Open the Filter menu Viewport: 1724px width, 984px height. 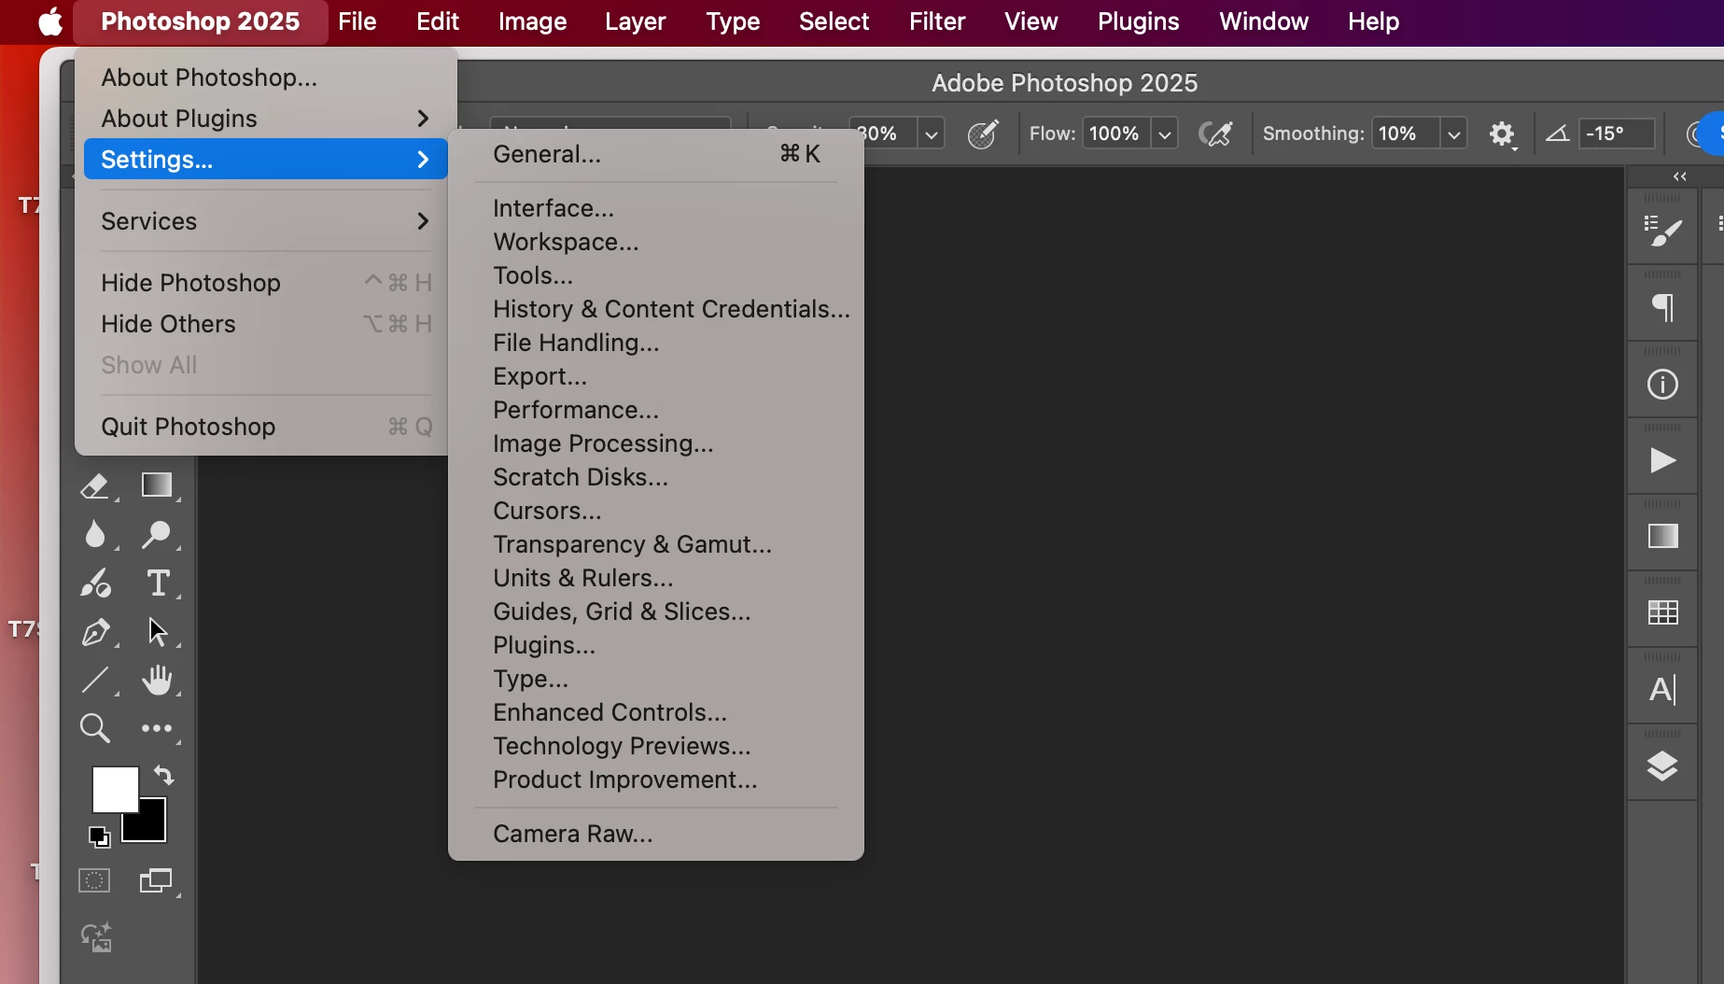pos(937,21)
